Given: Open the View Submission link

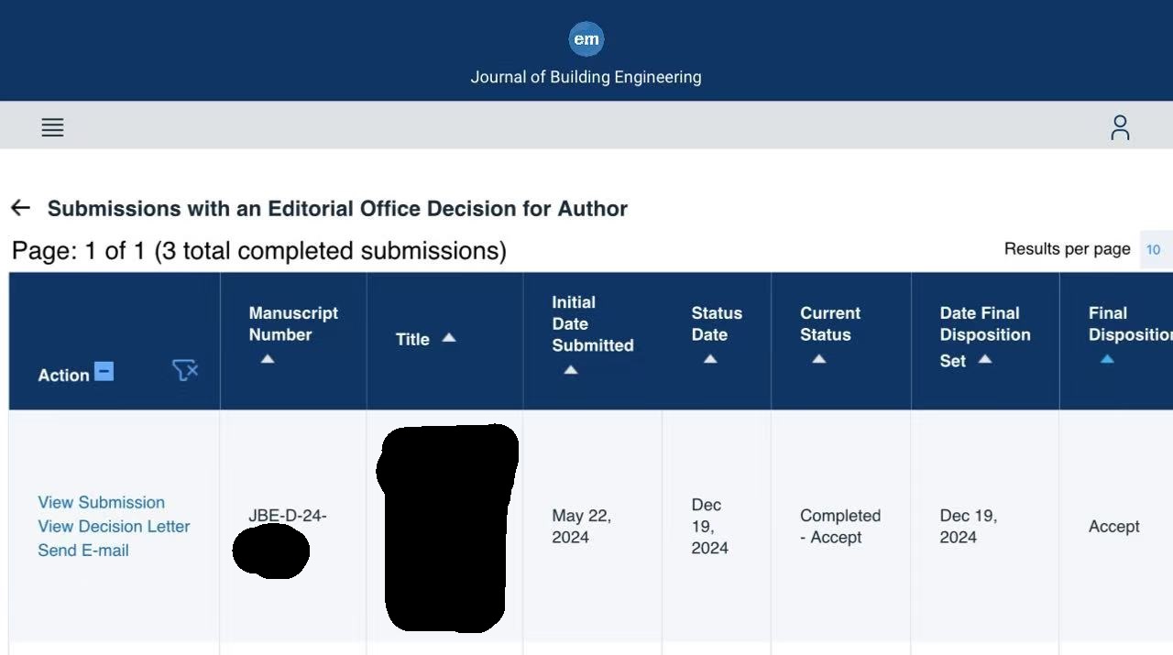Looking at the screenshot, I should pos(101,502).
